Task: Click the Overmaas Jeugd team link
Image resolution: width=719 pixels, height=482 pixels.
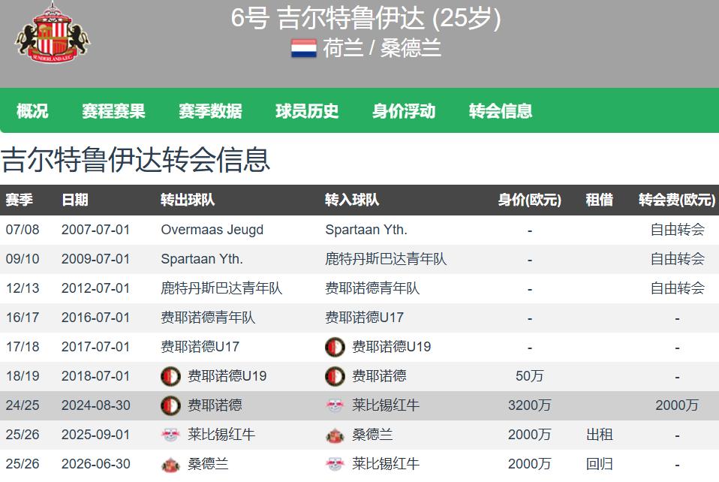Action: [212, 230]
